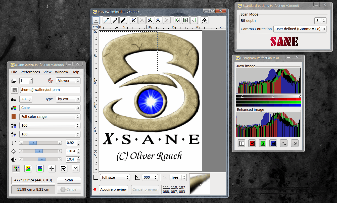Store enhancement with the M button
The image size is (337, 203).
pyautogui.click(x=76, y=169)
